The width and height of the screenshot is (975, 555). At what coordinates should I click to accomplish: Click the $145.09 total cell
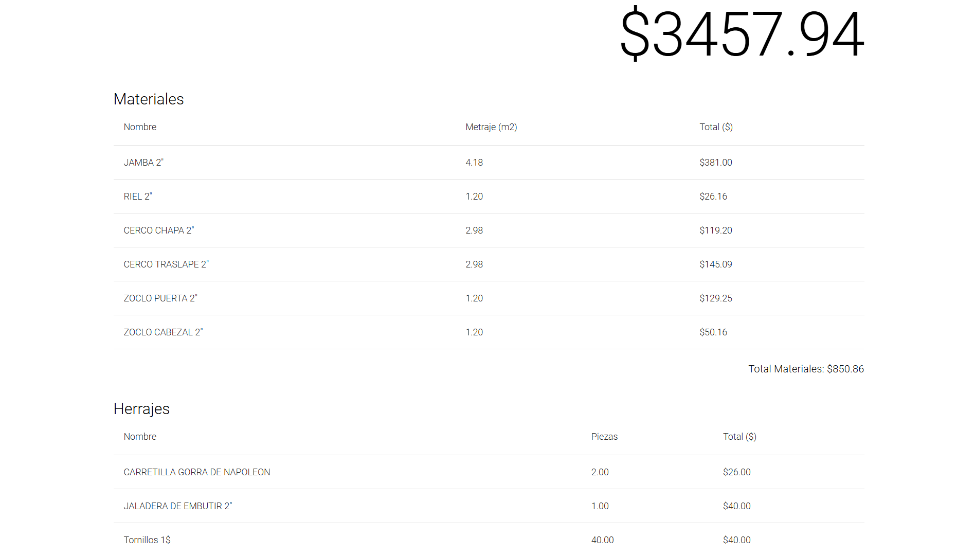pyautogui.click(x=715, y=264)
